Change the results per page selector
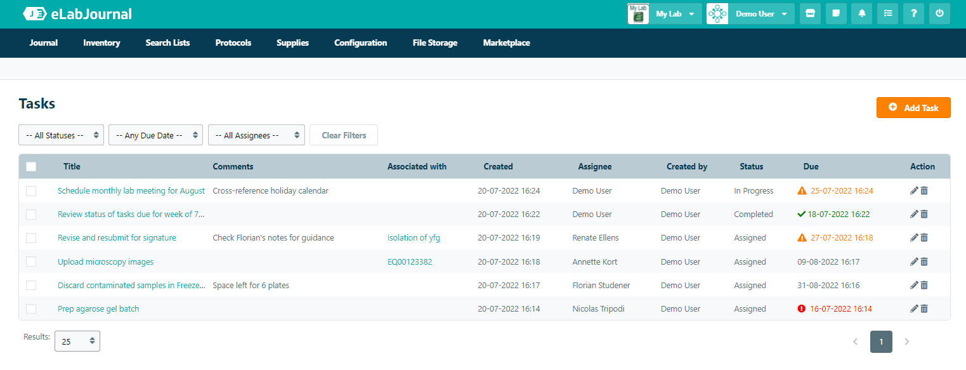 [77, 341]
